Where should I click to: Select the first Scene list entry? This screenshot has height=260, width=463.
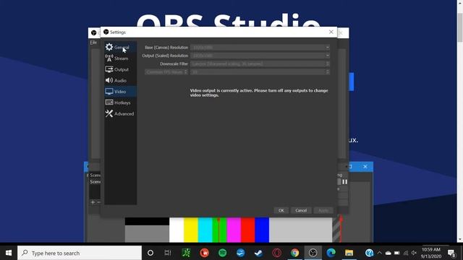(95, 175)
